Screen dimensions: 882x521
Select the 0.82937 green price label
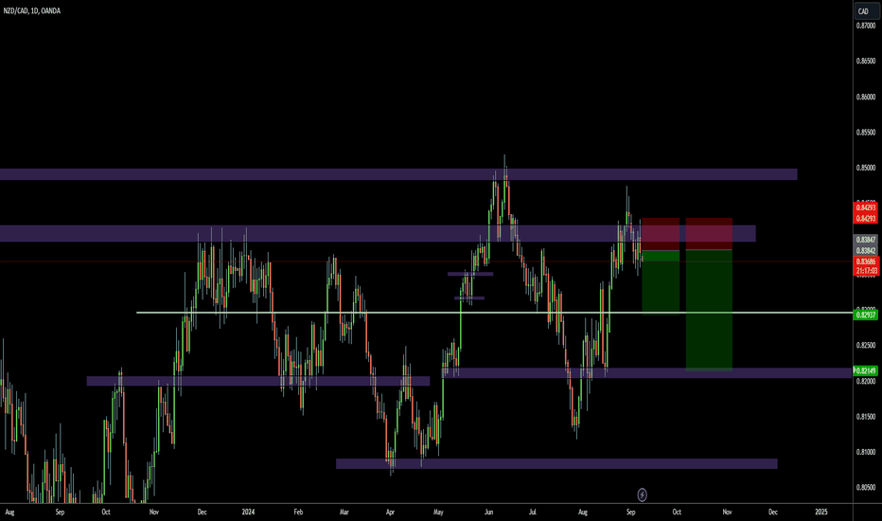pos(866,314)
